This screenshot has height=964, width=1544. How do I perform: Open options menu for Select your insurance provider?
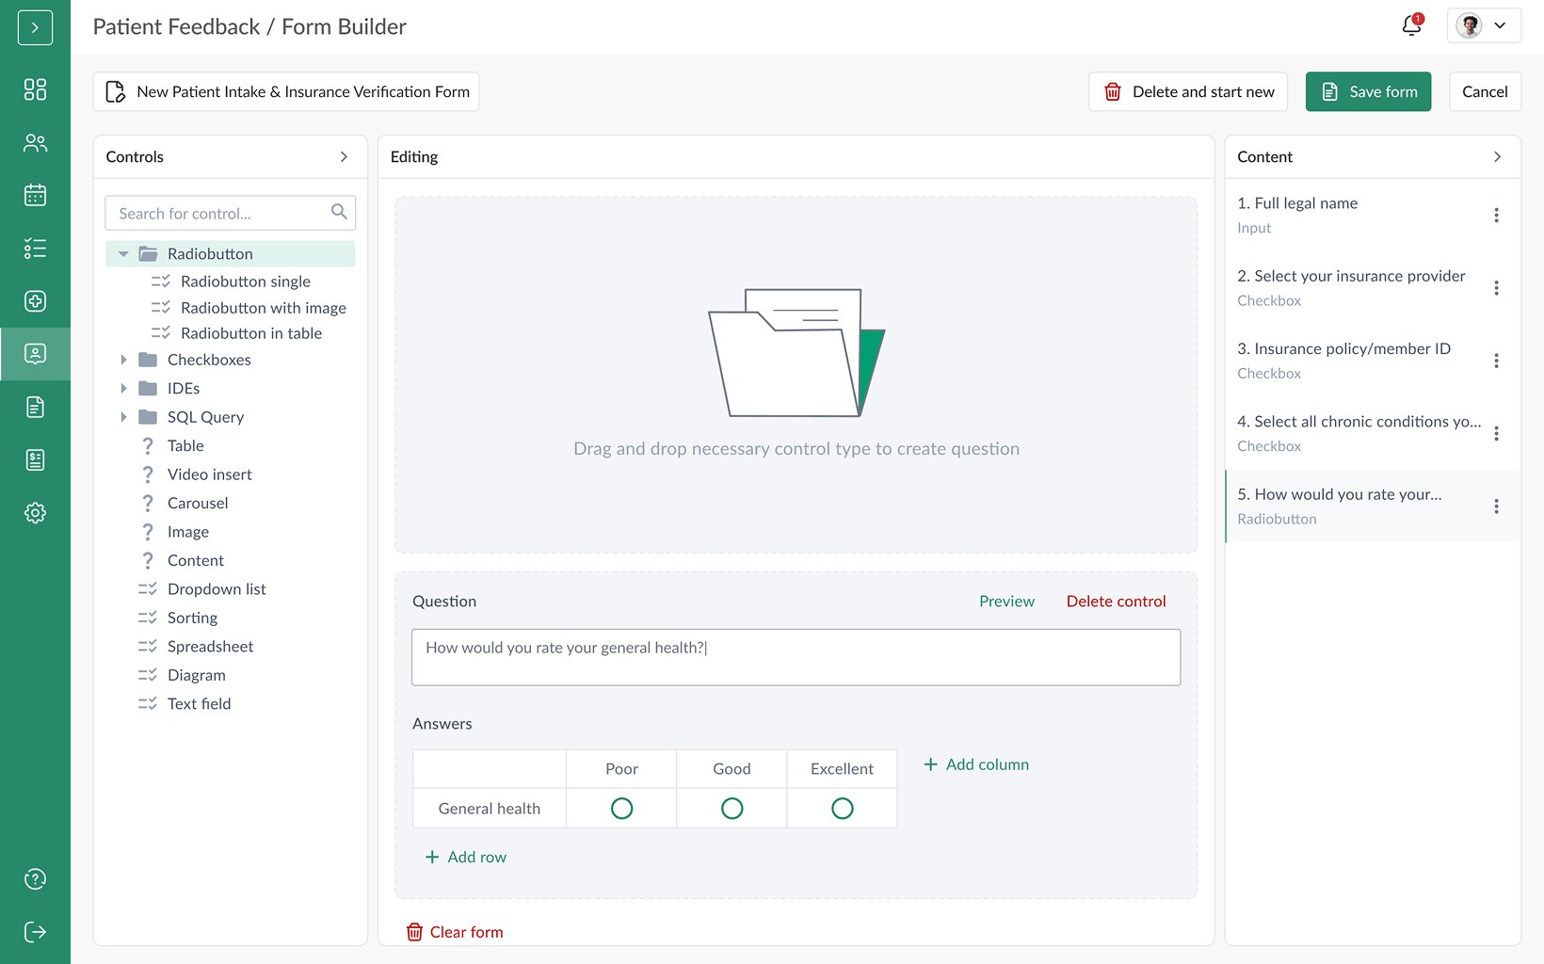[x=1496, y=288]
